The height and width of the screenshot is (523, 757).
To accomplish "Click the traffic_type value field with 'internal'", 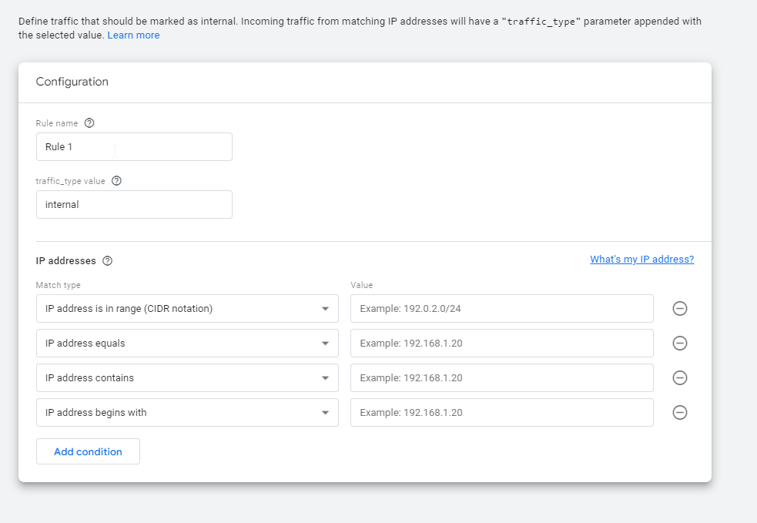I will tap(134, 205).
